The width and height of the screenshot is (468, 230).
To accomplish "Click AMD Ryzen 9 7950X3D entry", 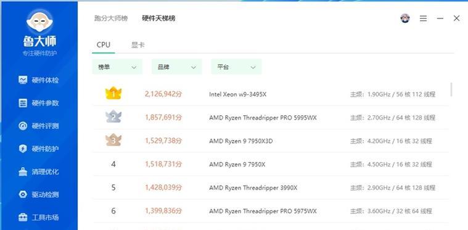I will 240,141.
